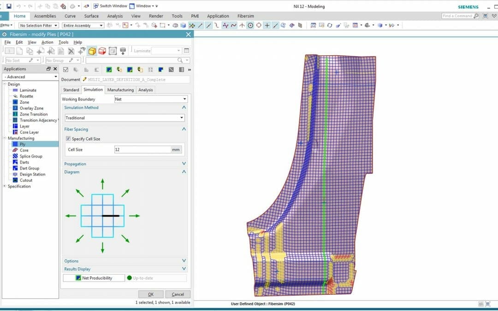This screenshot has height=311, width=498.
Task: Click the circular refresh arrows icon in NX toolbar
Action: pos(330,25)
